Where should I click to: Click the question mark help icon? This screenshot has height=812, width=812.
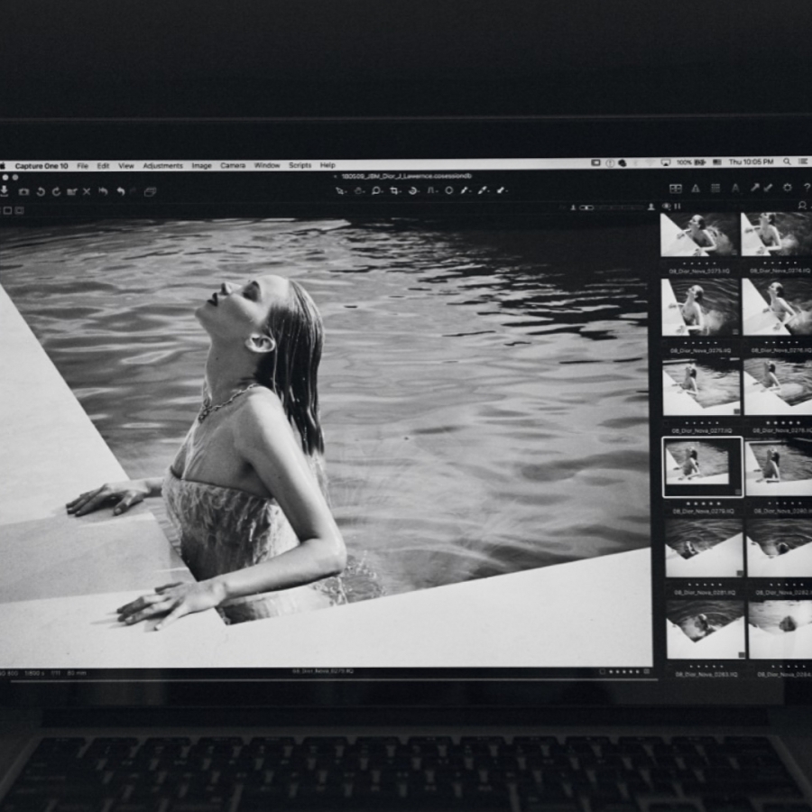pos(806,188)
